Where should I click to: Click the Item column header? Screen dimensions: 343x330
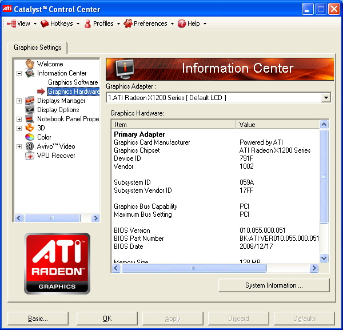tap(173, 124)
